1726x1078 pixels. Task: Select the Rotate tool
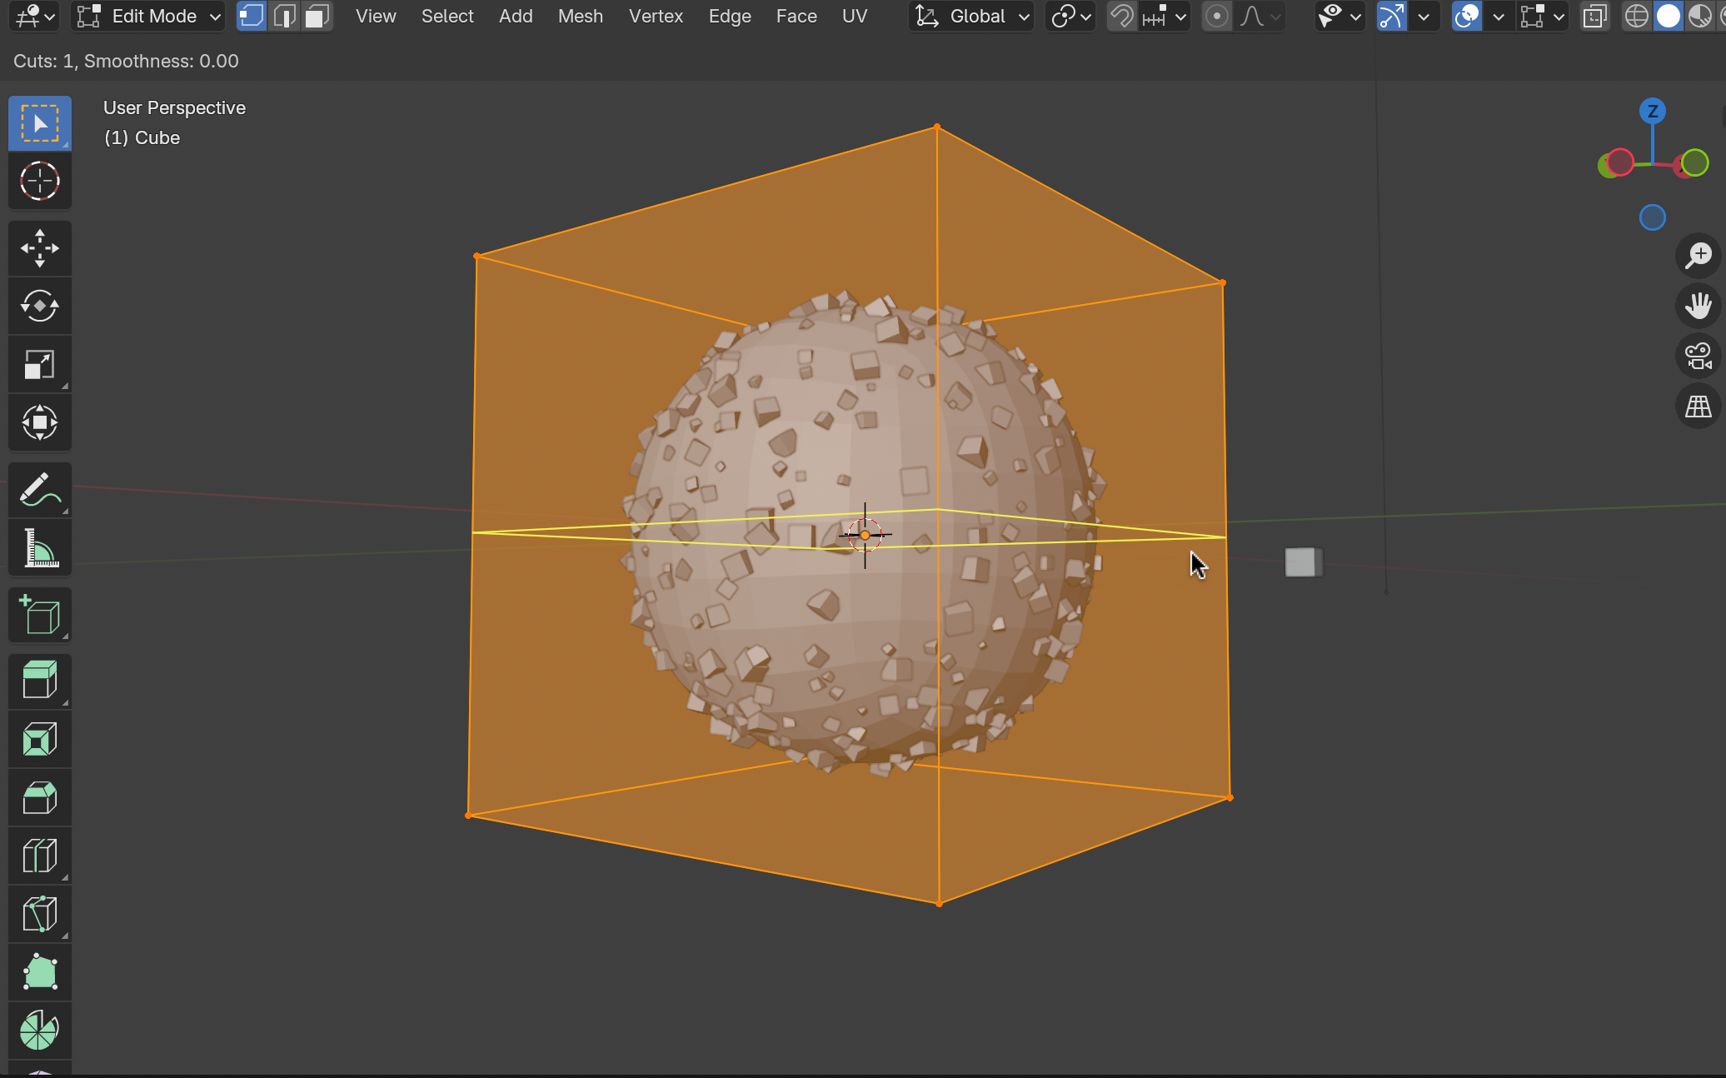coord(39,307)
